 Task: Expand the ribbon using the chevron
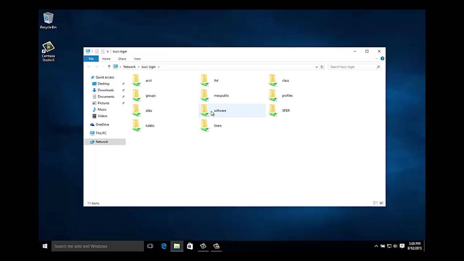(377, 59)
